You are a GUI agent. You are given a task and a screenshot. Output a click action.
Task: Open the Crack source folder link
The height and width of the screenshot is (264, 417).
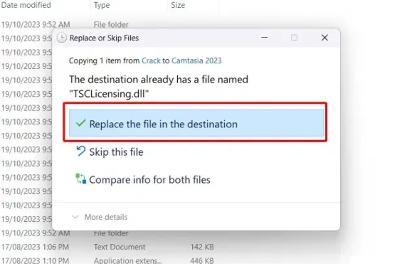tap(151, 60)
